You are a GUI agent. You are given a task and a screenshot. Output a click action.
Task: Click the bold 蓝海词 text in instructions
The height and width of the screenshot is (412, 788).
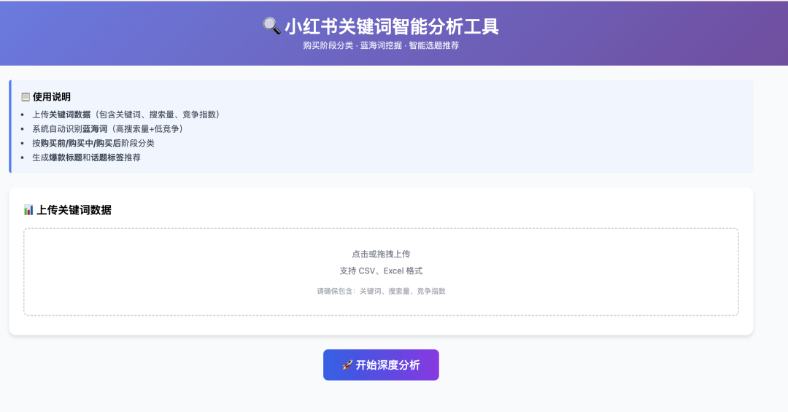click(x=94, y=128)
